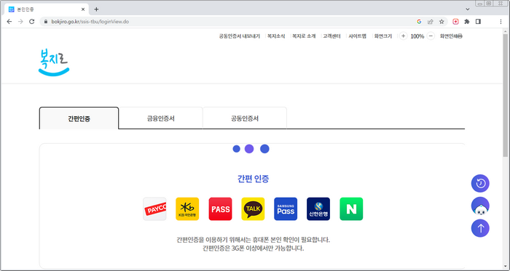This screenshot has width=510, height=271.
Task: Click the scroll-to-top arrow button
Action: pyautogui.click(x=480, y=228)
